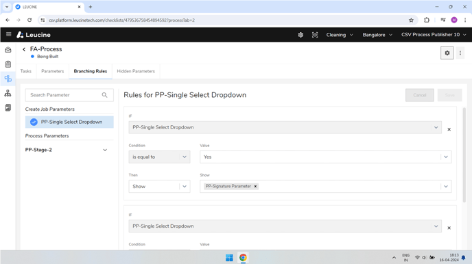
Task: Click the 'Being Built' status label
Action: tap(47, 56)
